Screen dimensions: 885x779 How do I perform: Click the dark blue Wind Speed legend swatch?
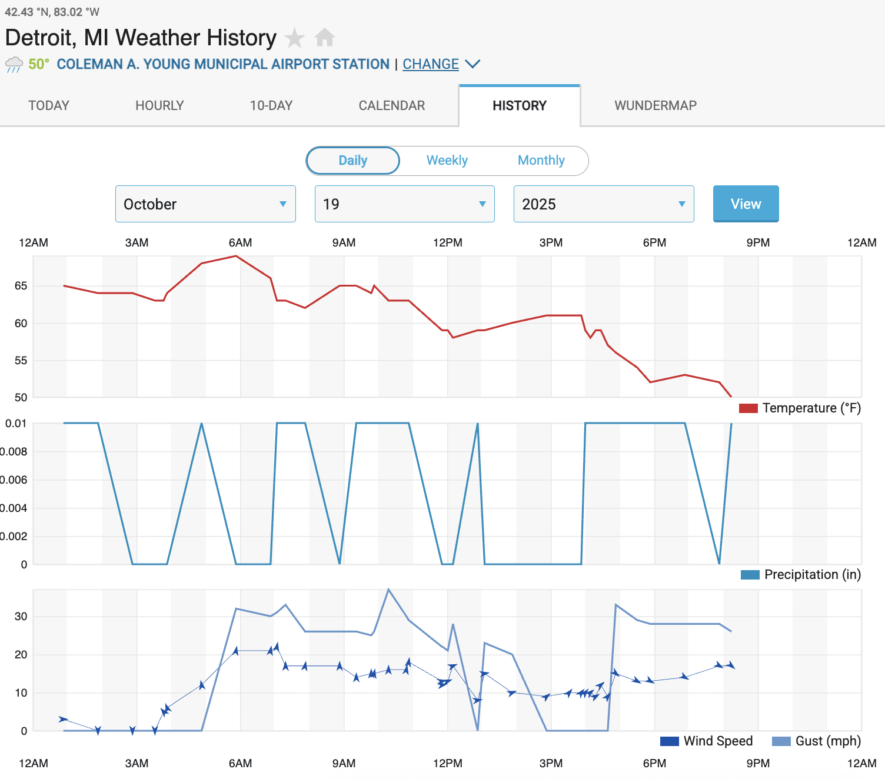click(670, 741)
